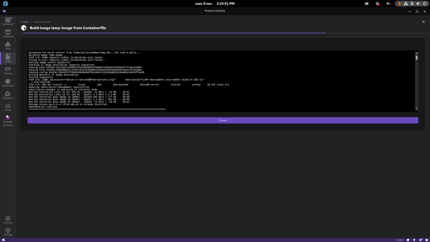Image resolution: width=430 pixels, height=242 pixels.
Task: Open the Containers section
Action: coord(8,34)
